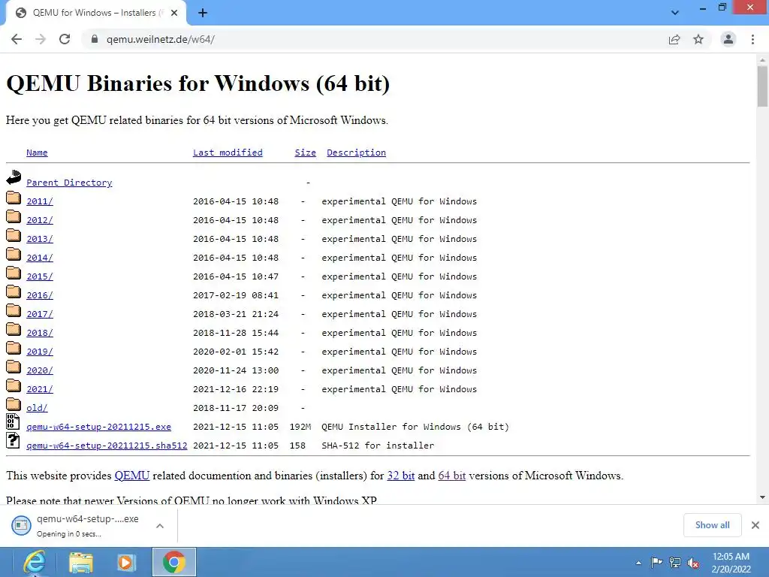Click folder icon next to 2014/

14,254
